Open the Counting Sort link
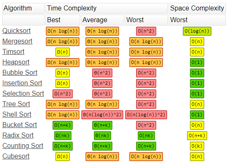The width and height of the screenshot is (228, 166). pyautogui.click(x=23, y=146)
